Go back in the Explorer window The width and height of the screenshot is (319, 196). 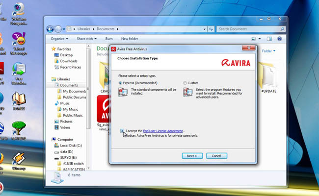[50, 29]
